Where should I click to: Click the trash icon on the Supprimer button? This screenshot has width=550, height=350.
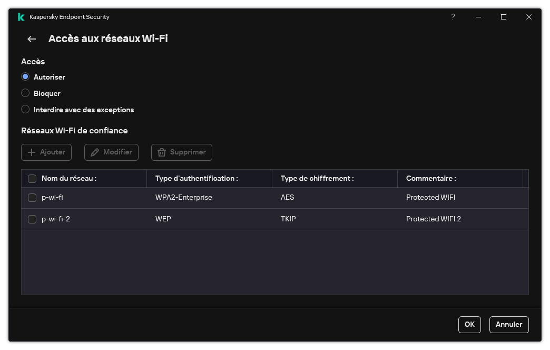(162, 152)
